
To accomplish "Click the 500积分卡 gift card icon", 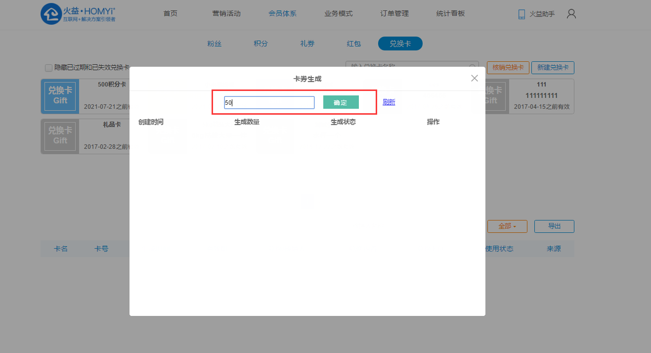I will (60, 96).
